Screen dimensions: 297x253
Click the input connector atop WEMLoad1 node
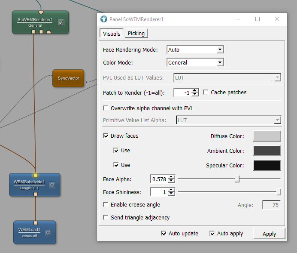coord(35,223)
